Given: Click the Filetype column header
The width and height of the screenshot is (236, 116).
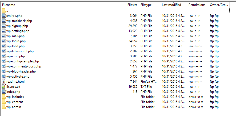Looking at the screenshot, I should pos(146,5).
